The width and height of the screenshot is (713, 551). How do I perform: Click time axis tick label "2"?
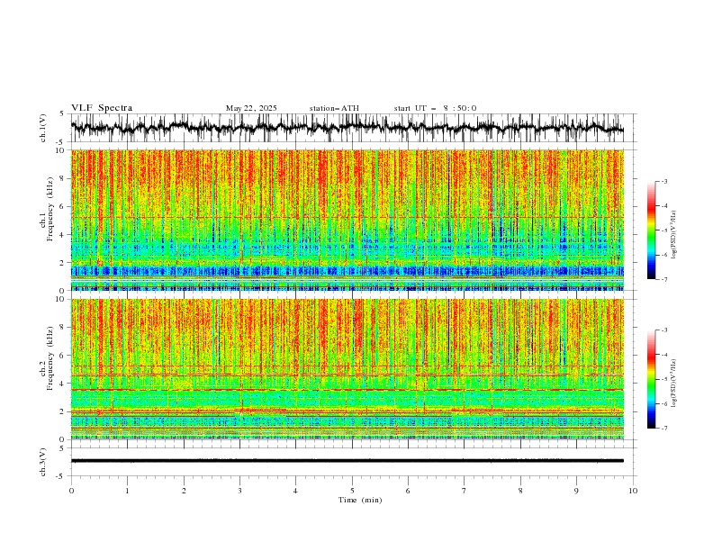pos(184,491)
